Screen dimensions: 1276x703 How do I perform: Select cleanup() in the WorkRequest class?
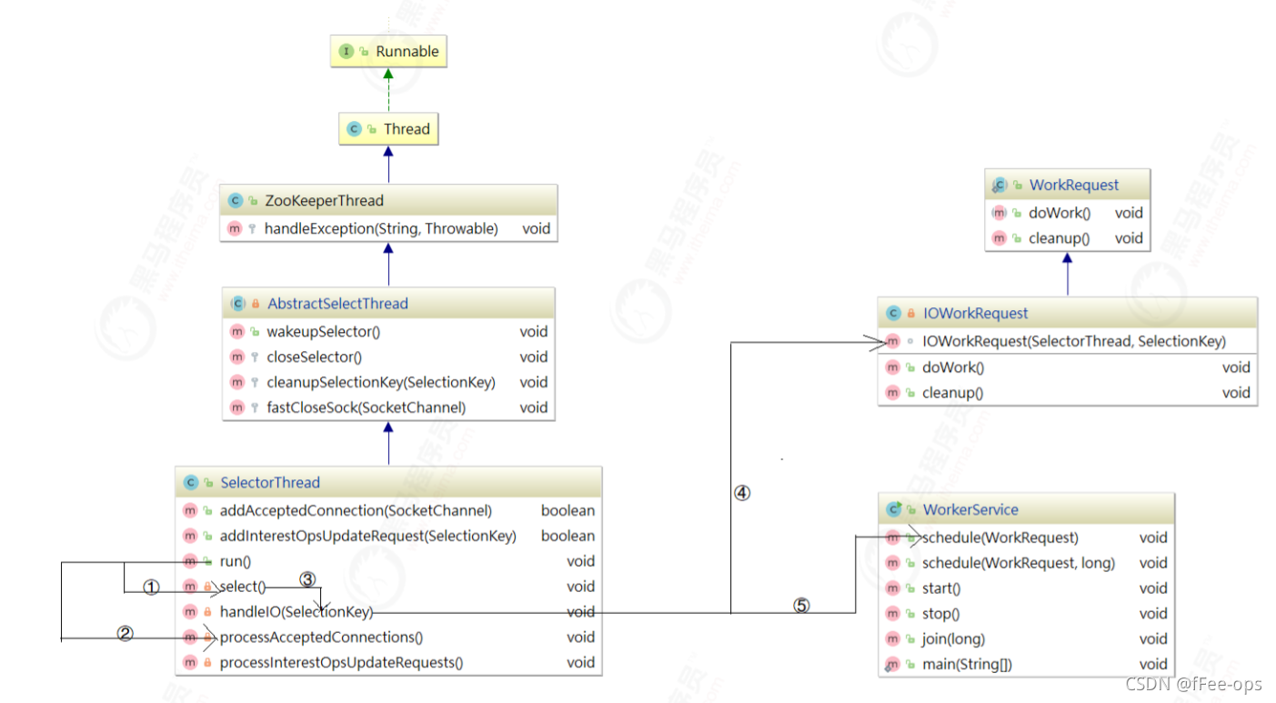click(x=1059, y=238)
